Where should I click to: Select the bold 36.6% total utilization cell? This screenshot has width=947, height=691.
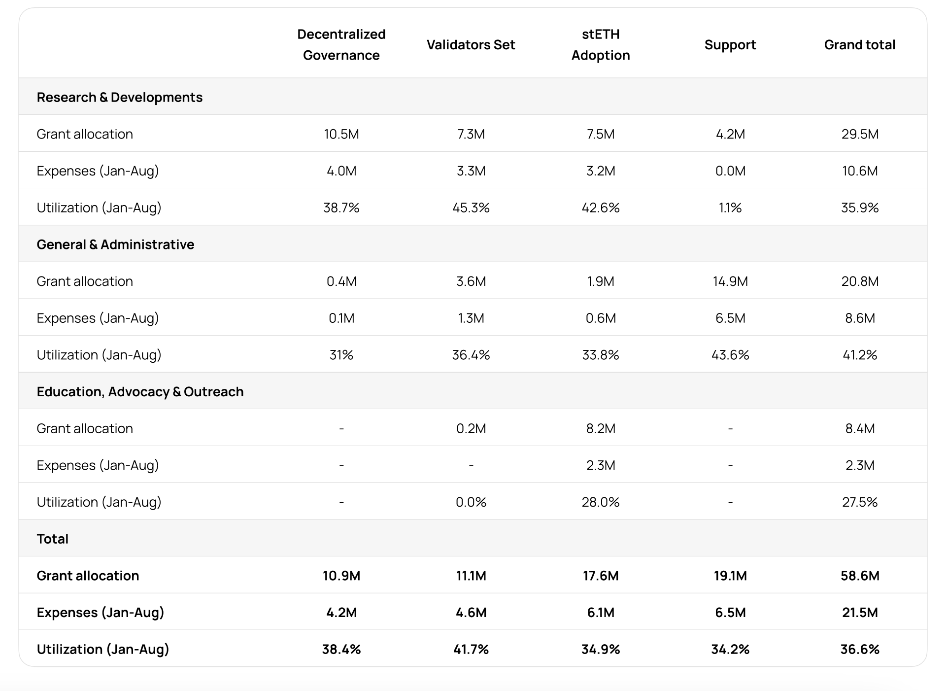859,649
